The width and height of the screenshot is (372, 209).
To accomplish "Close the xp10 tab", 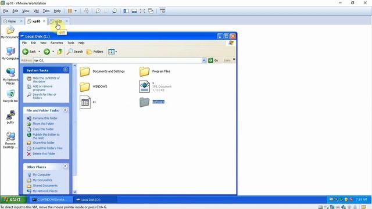I will 44,21.
